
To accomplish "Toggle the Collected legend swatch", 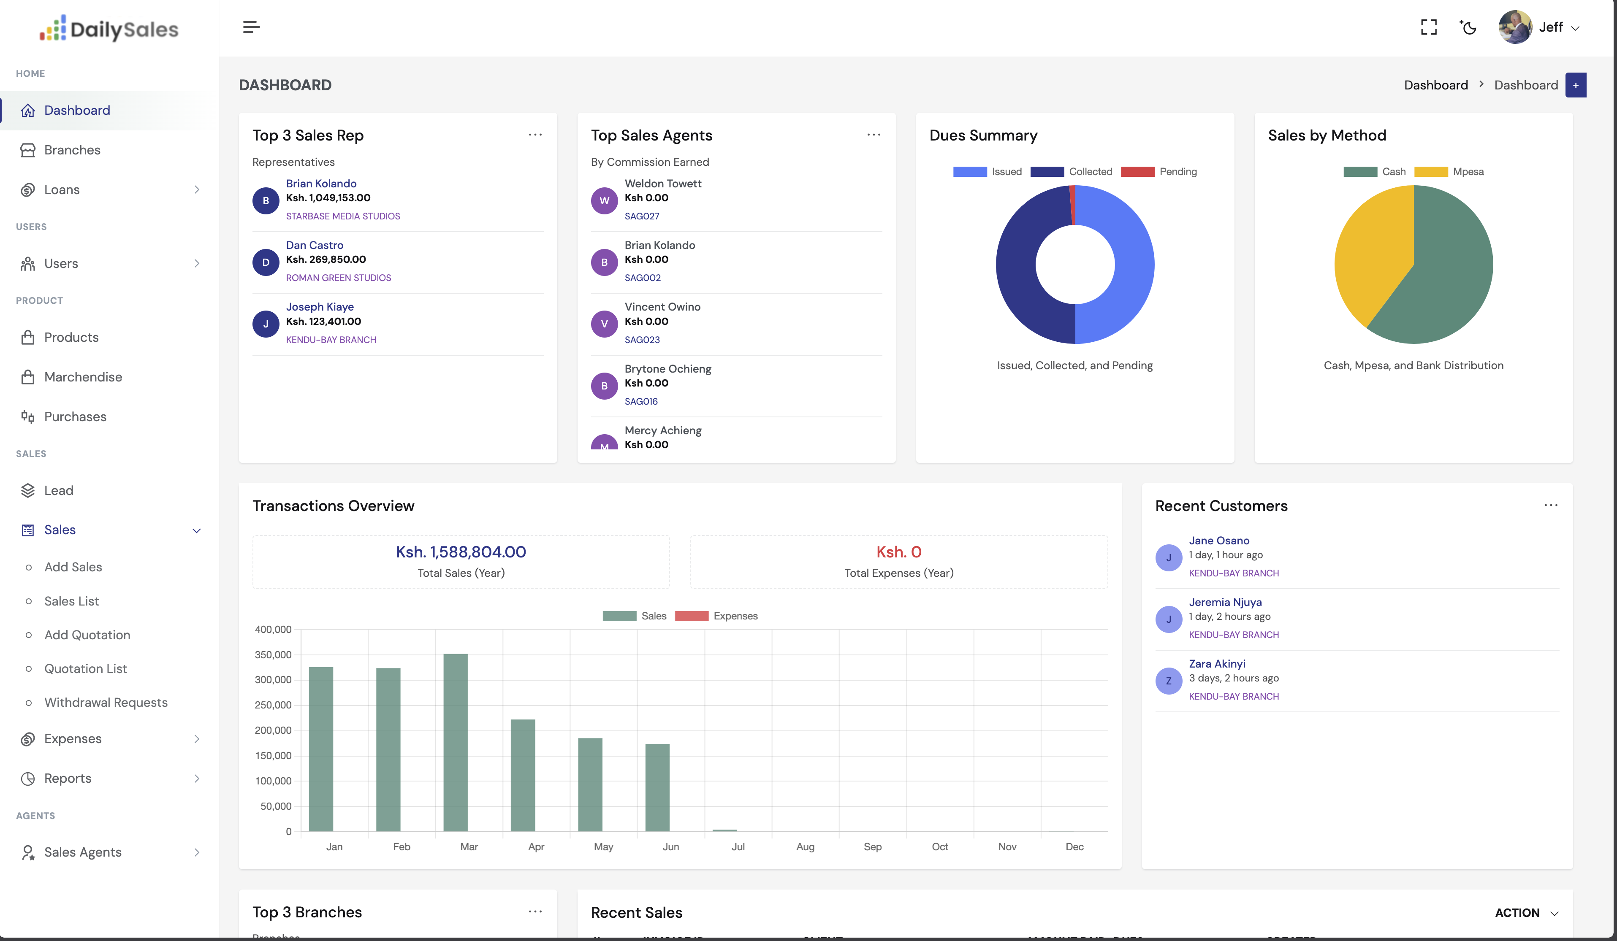I will [x=1047, y=172].
